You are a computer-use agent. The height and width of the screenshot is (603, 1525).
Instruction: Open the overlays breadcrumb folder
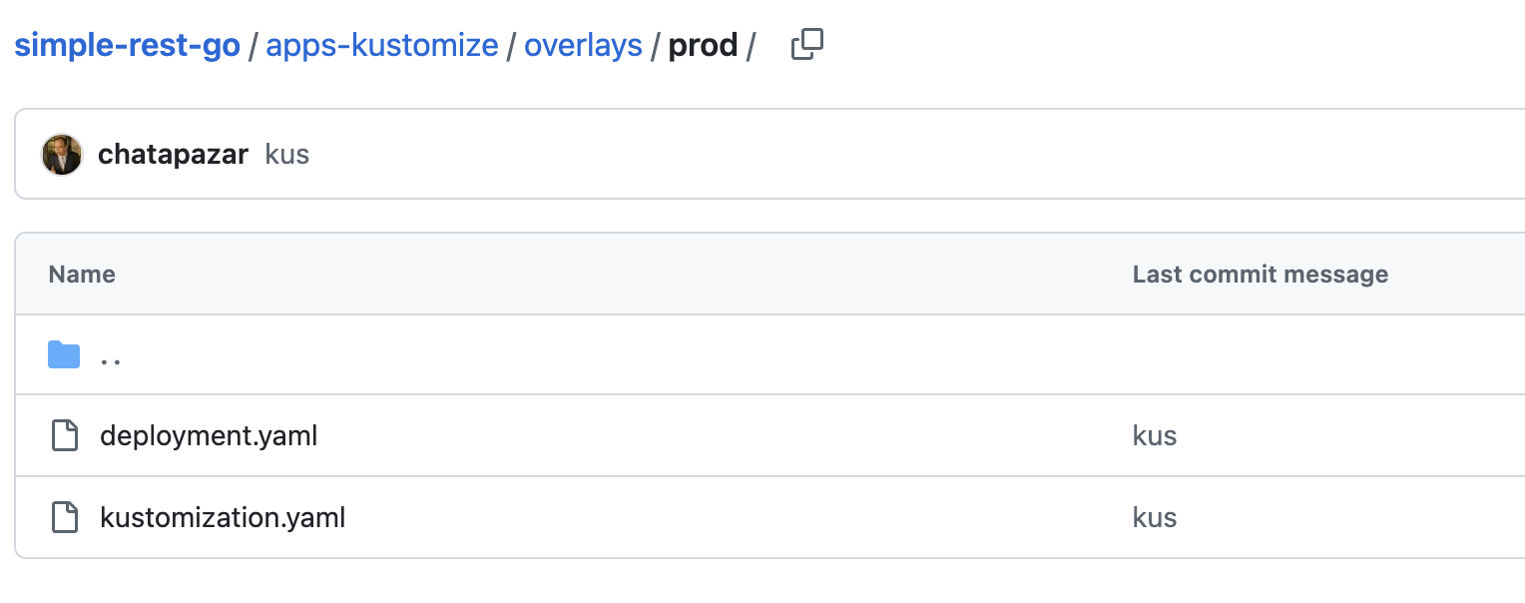pyautogui.click(x=583, y=46)
